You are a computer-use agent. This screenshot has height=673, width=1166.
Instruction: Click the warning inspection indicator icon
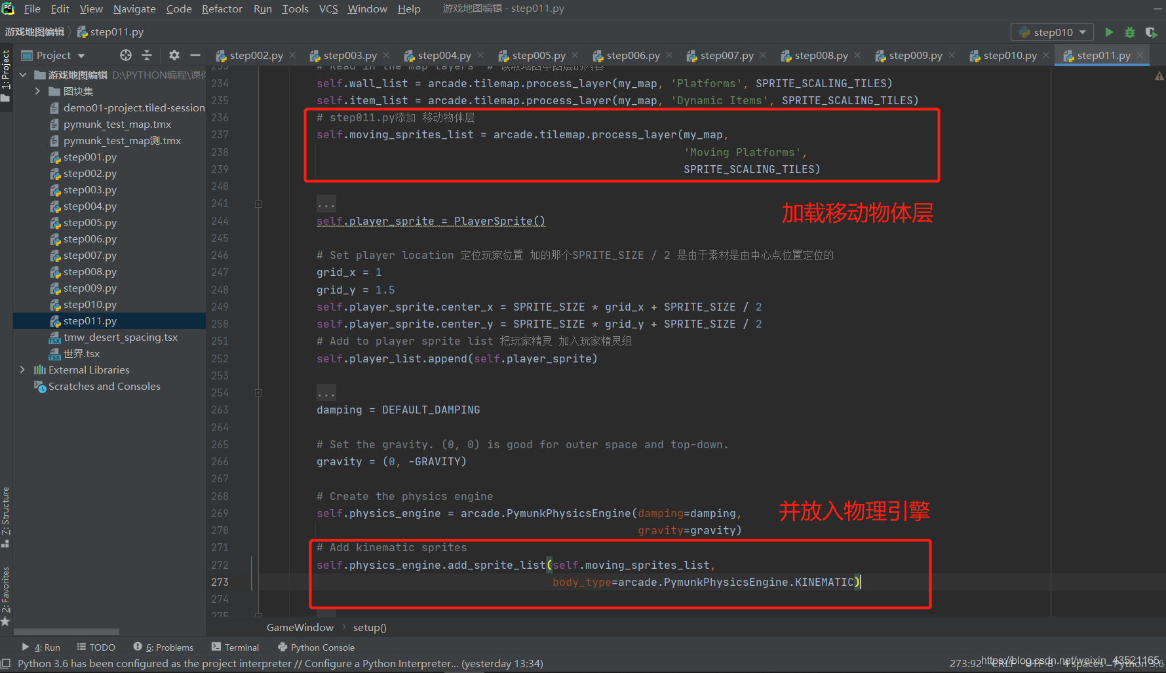click(x=1159, y=77)
